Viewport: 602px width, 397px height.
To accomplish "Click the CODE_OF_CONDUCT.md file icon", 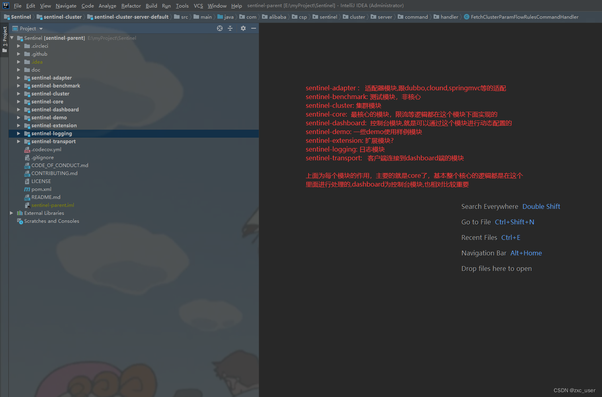I will click(27, 165).
